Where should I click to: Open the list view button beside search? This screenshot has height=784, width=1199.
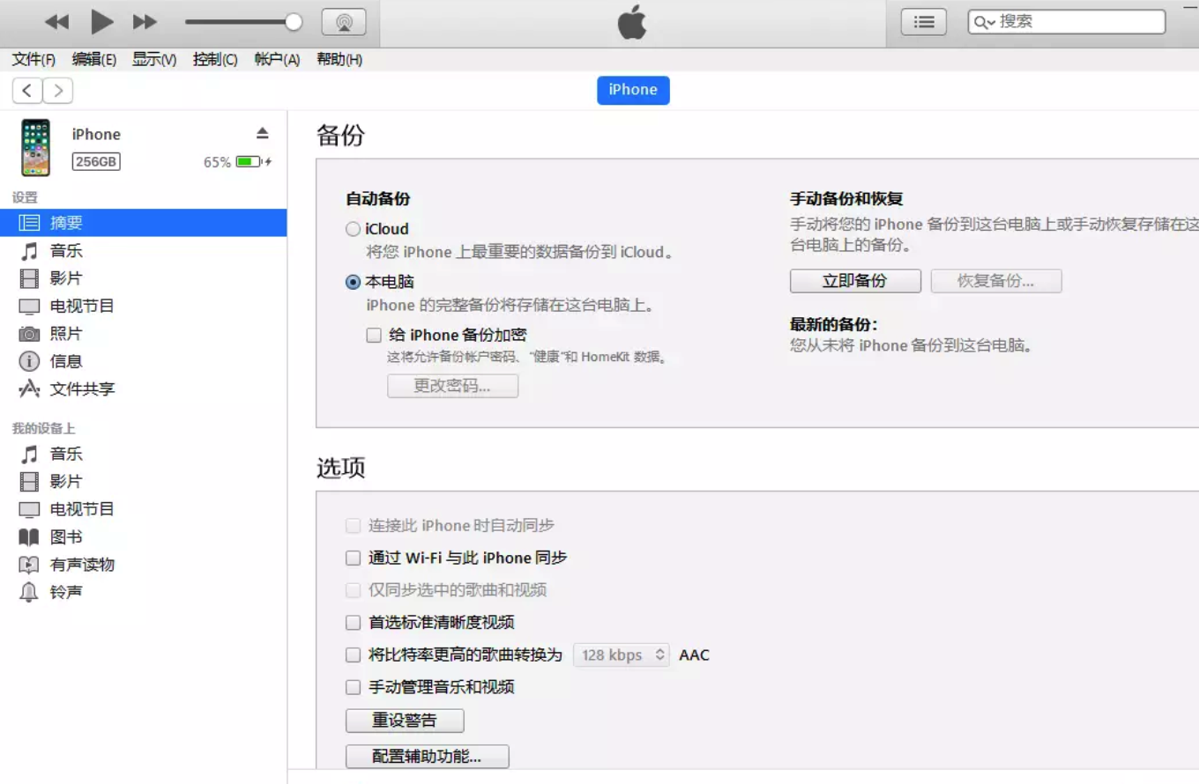924,22
